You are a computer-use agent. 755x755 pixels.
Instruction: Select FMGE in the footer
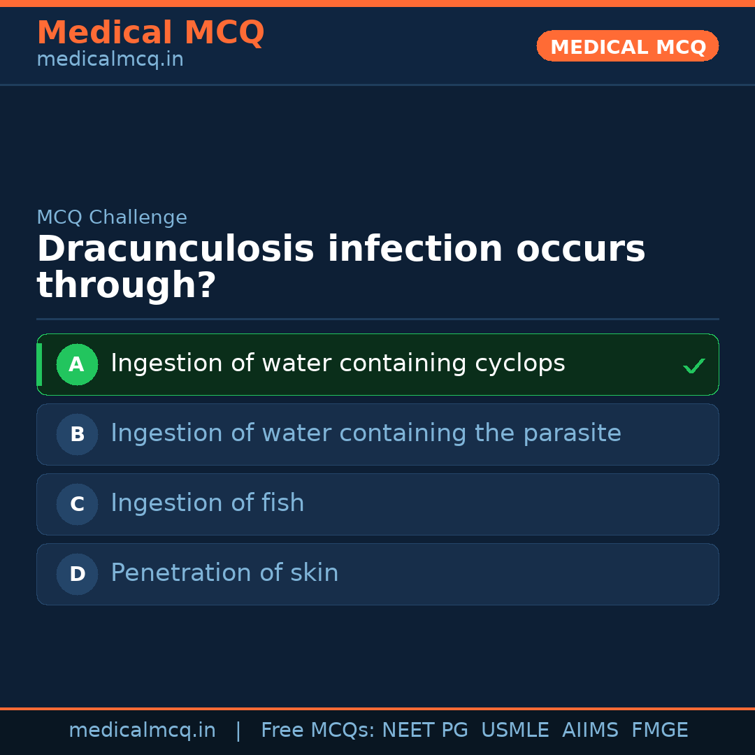click(x=659, y=731)
